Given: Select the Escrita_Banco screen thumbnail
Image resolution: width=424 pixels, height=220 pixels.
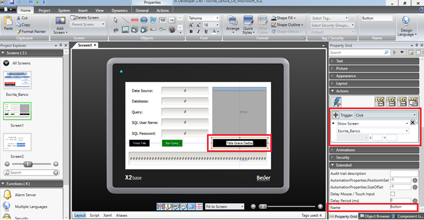Looking at the screenshot, I should click(x=17, y=80).
